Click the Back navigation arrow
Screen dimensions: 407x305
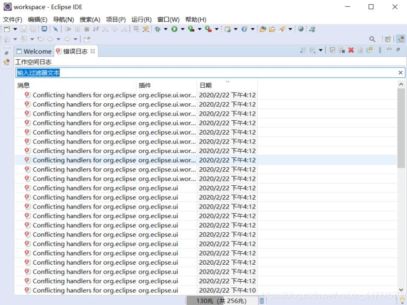coord(50,39)
